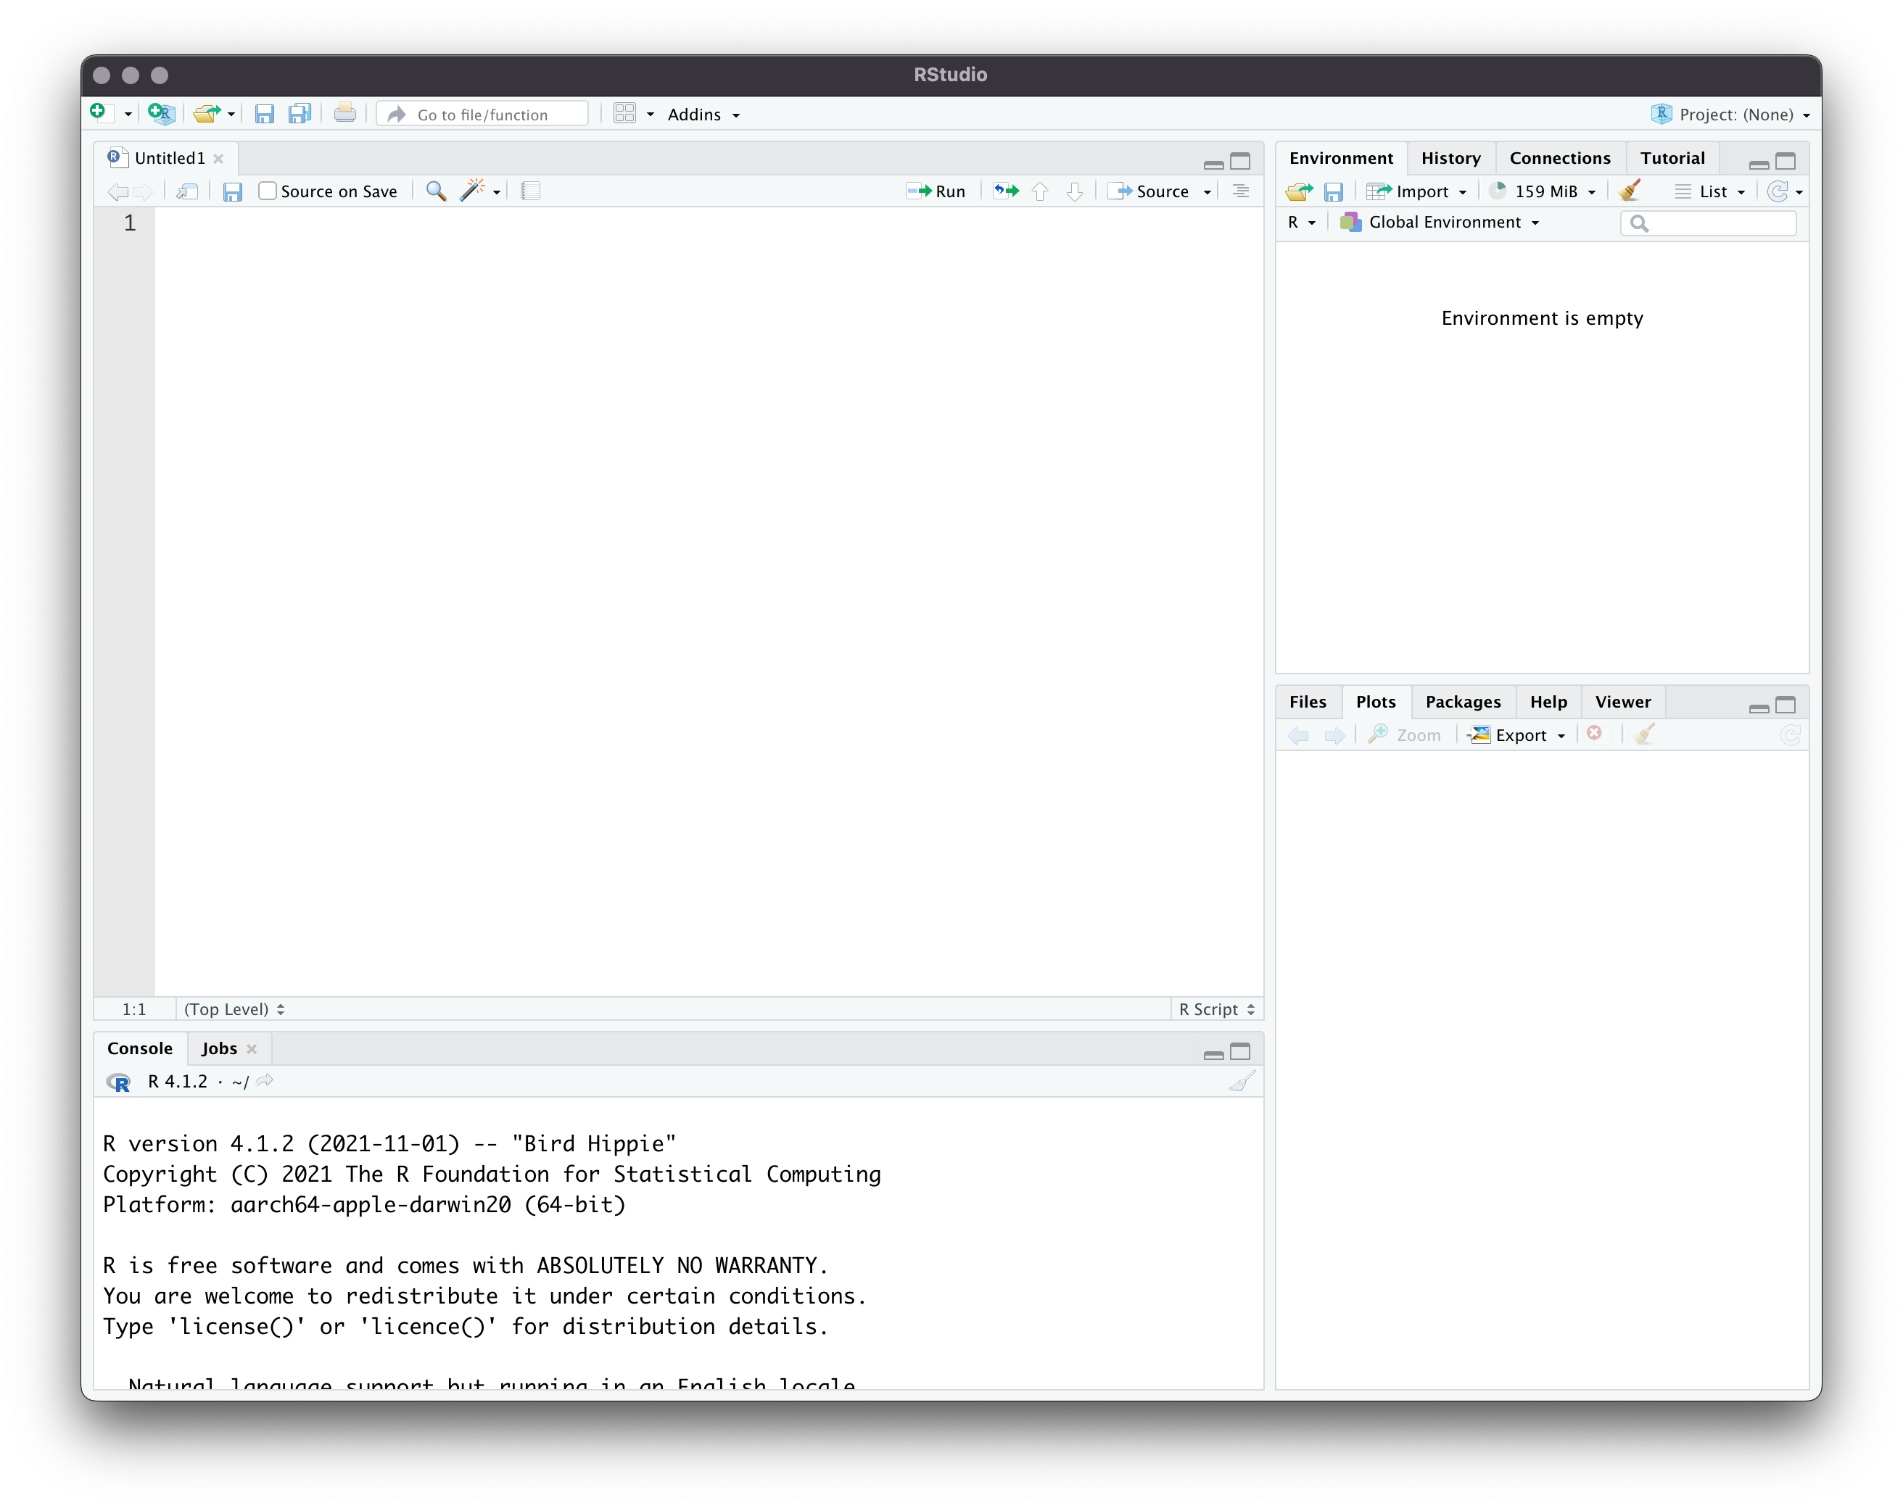Toggle the document outline icon
This screenshot has height=1508, width=1903.
pos(1241,191)
